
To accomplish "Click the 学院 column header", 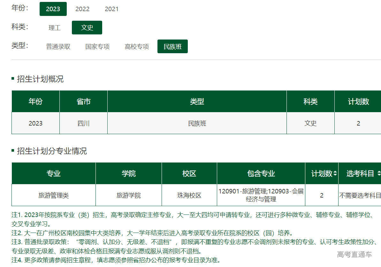I will [x=128, y=174].
